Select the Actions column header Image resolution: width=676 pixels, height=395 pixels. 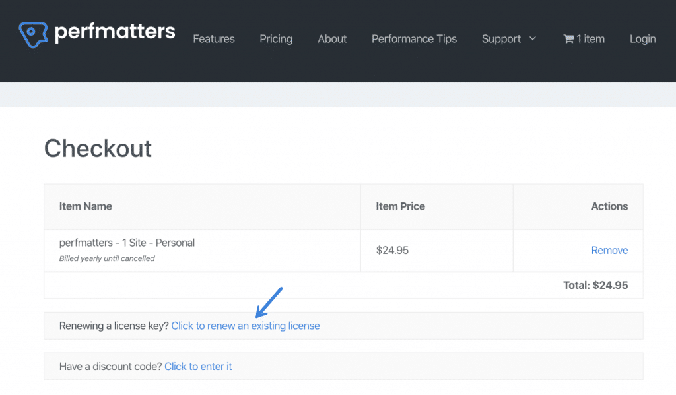[609, 206]
